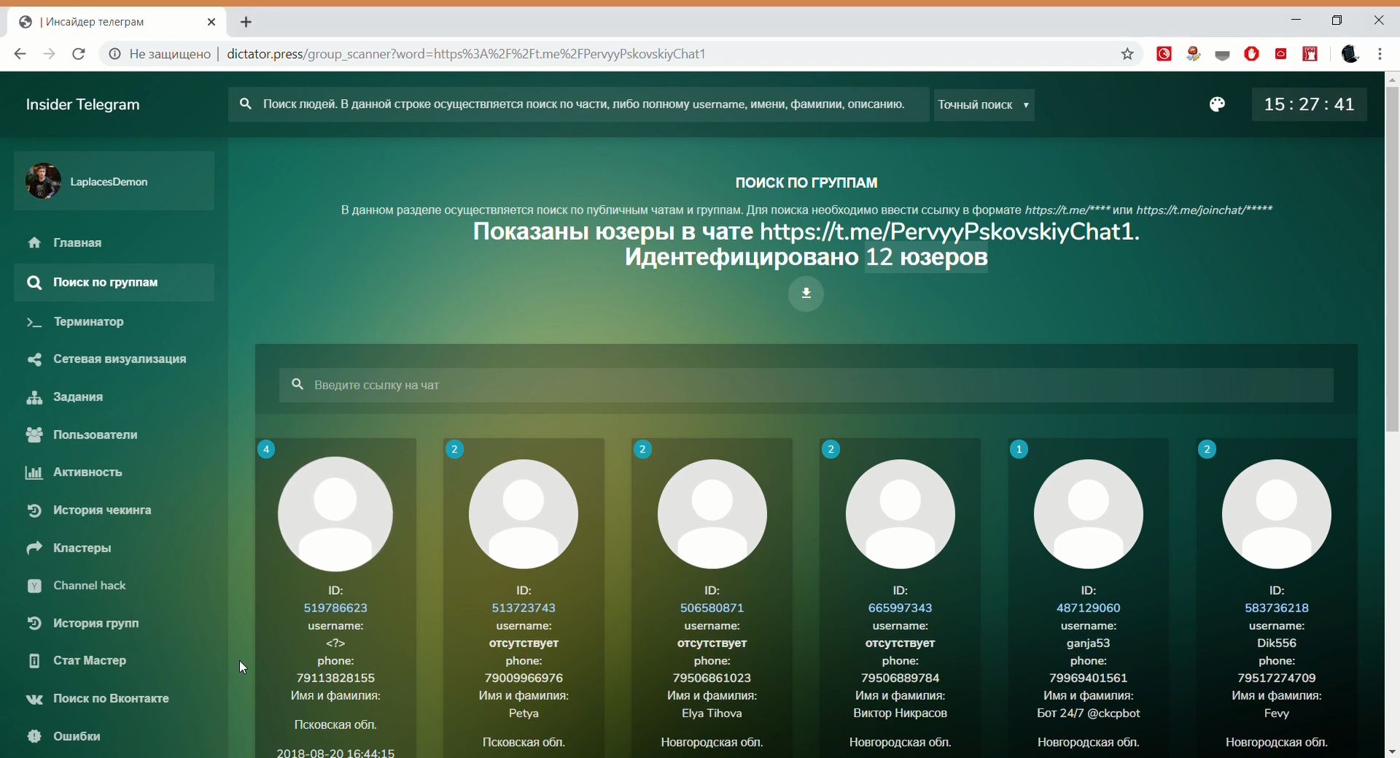1400x758 pixels.
Task: Click the 15:27:41 clock display
Action: pos(1309,104)
